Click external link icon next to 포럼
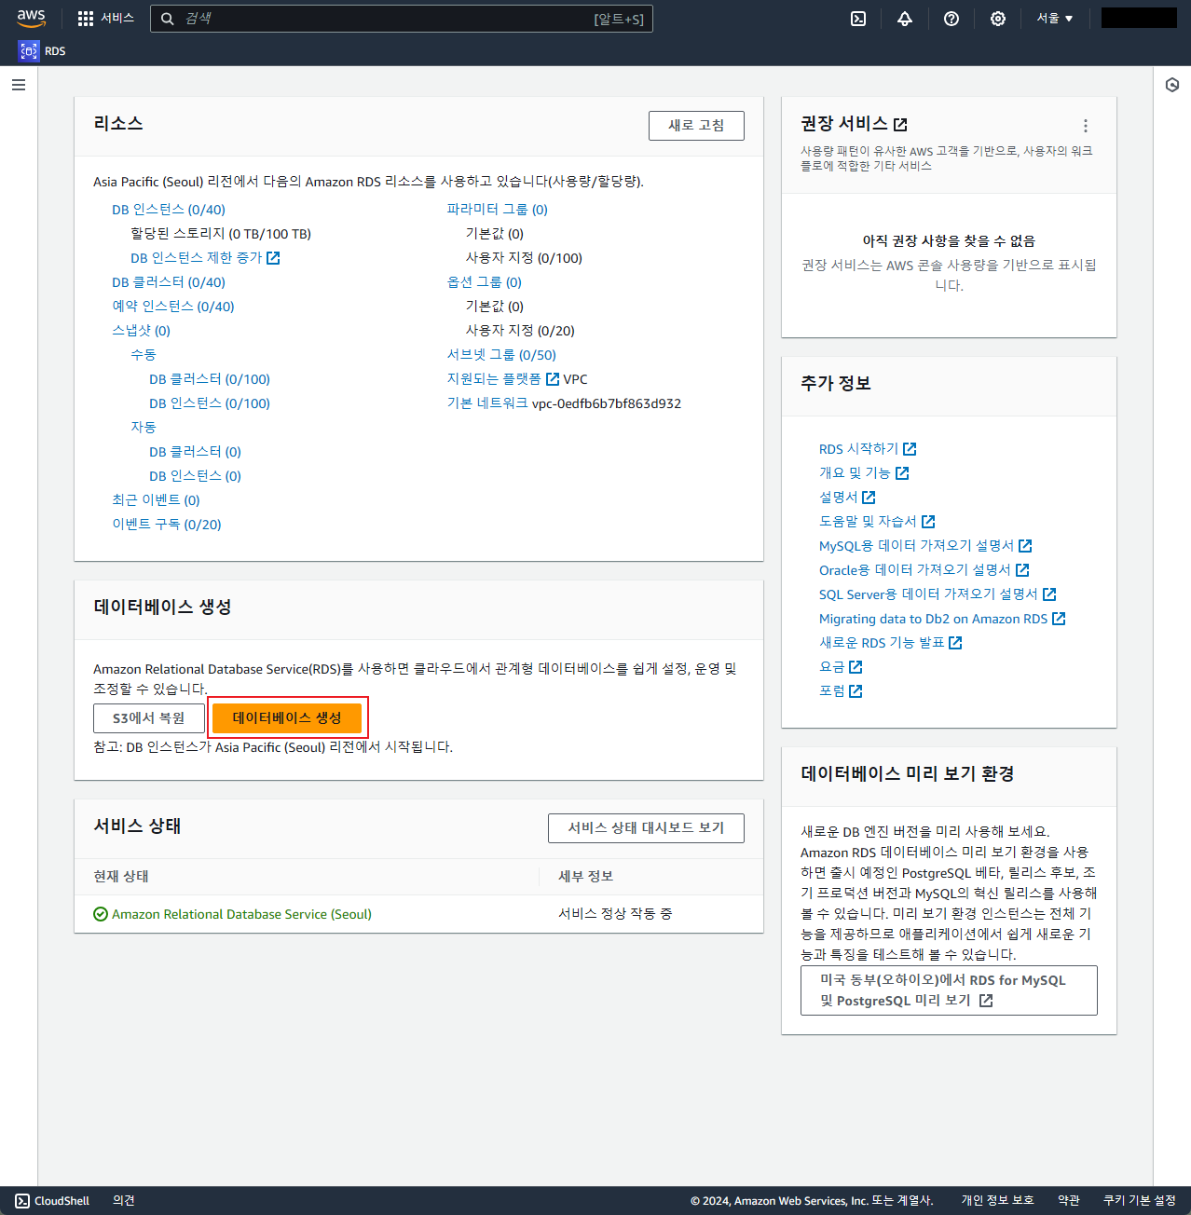Screen dimensions: 1191x1215 click(x=856, y=691)
